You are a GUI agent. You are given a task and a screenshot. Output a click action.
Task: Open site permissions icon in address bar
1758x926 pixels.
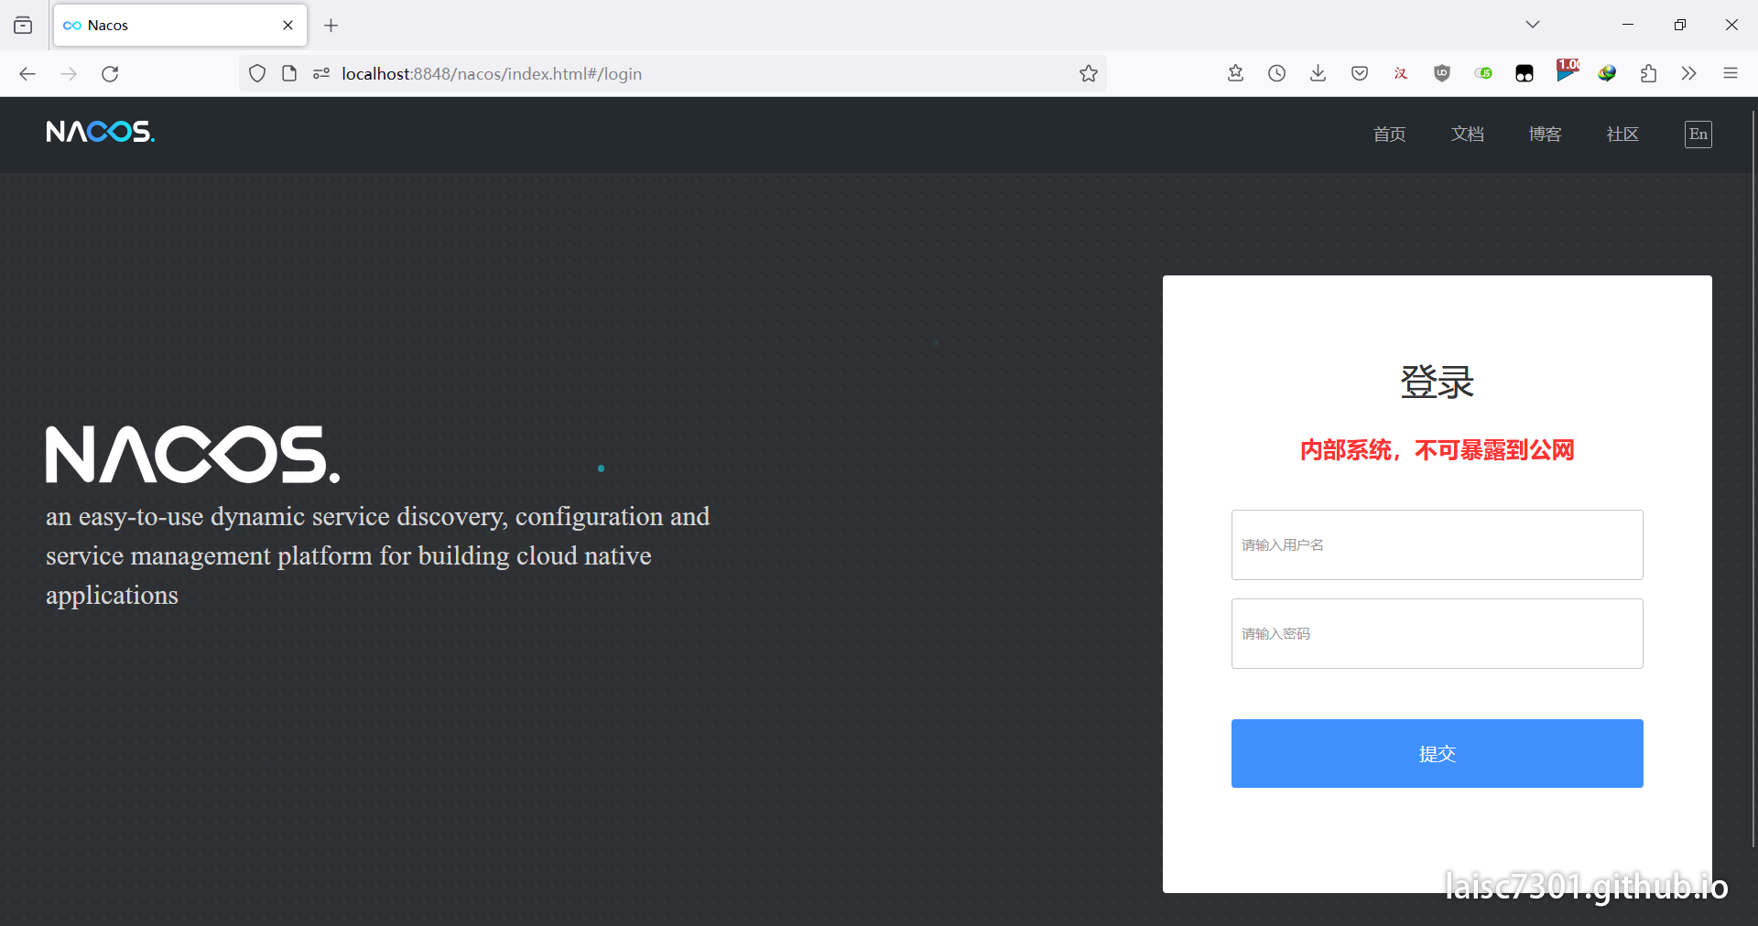coord(321,74)
